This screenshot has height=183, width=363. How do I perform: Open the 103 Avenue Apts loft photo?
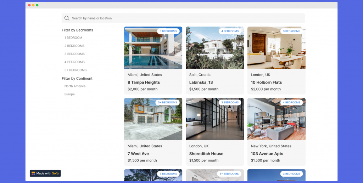point(277,119)
